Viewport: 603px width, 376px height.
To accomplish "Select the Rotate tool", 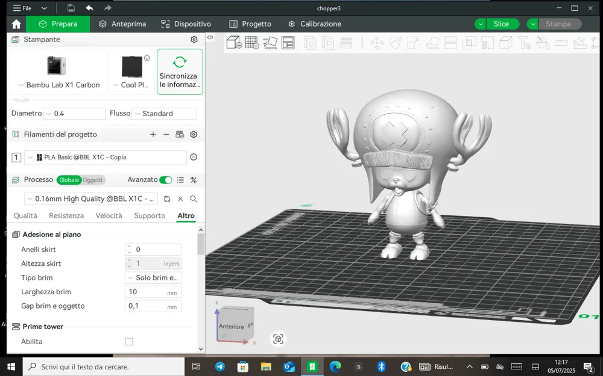I will 396,43.
